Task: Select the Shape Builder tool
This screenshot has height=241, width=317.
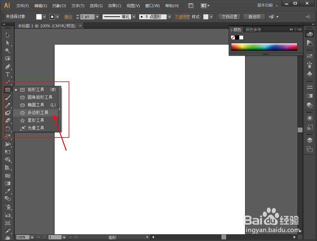Action: [8, 160]
